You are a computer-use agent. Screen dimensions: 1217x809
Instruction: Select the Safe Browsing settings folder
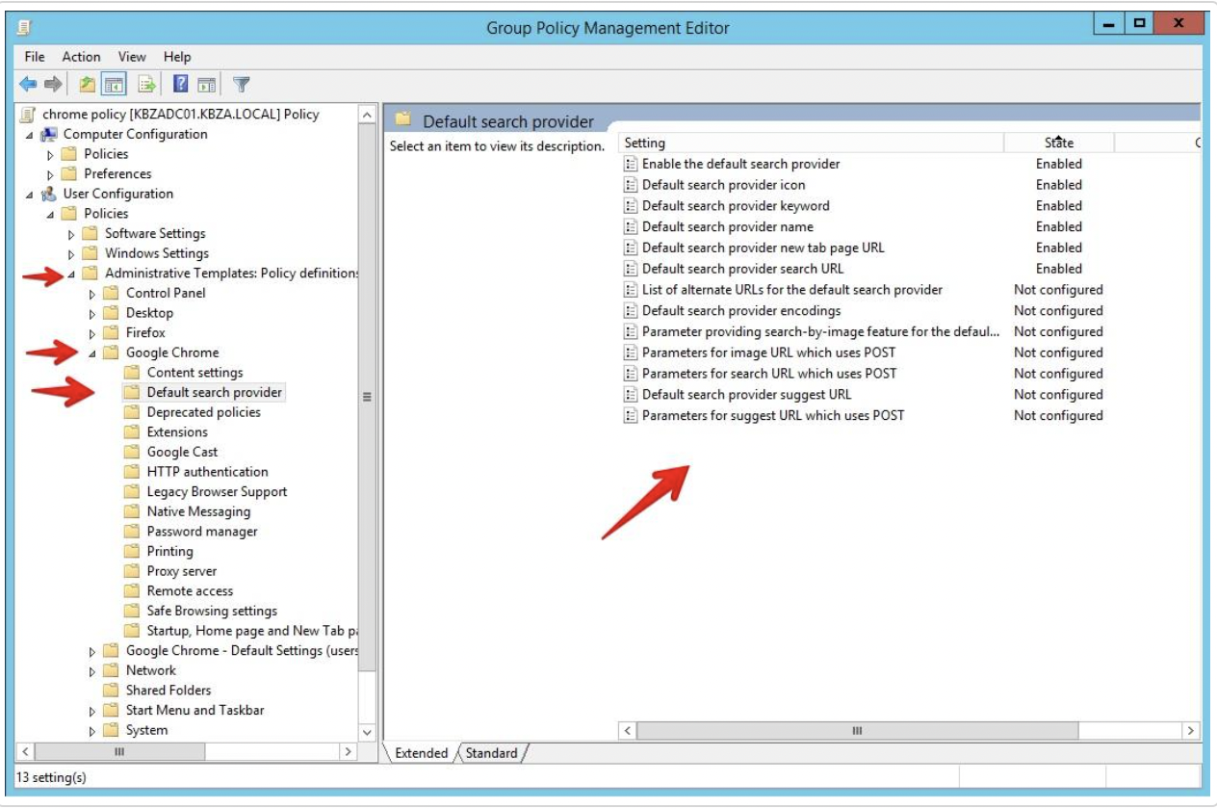[212, 611]
